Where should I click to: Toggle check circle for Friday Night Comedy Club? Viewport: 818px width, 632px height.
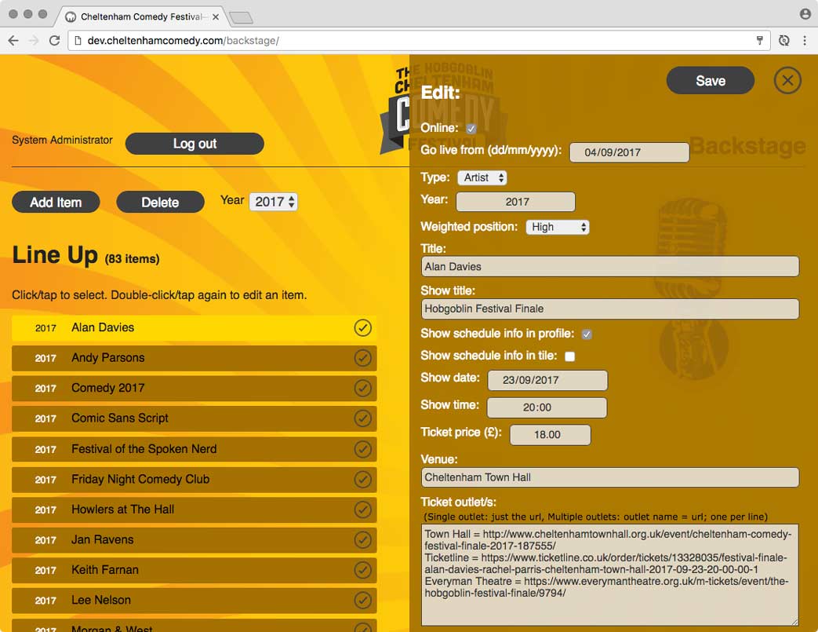pos(362,480)
